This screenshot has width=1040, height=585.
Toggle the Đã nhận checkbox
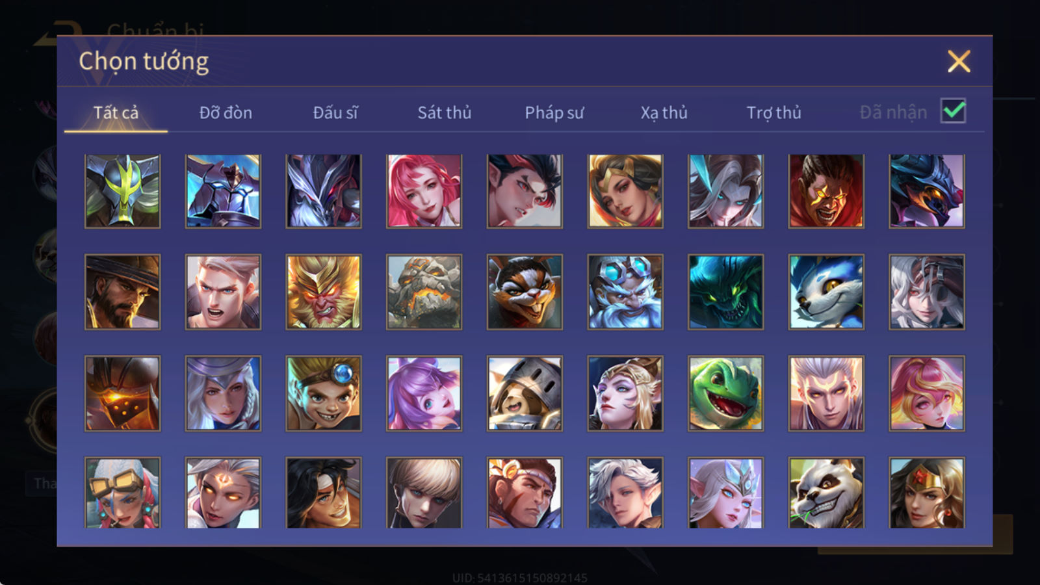(x=953, y=111)
